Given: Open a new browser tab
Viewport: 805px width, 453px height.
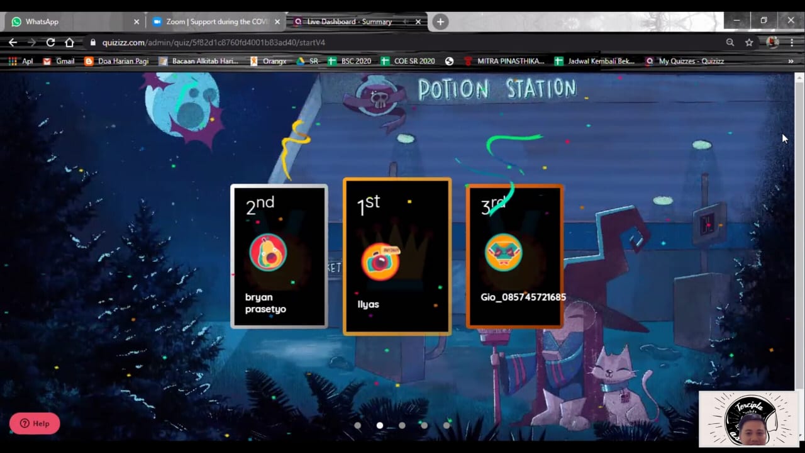Looking at the screenshot, I should tap(440, 21).
